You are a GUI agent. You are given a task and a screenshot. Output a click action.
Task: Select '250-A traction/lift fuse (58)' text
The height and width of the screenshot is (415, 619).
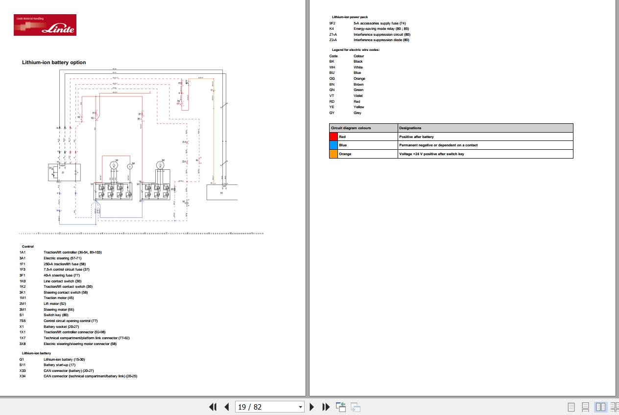65,264
